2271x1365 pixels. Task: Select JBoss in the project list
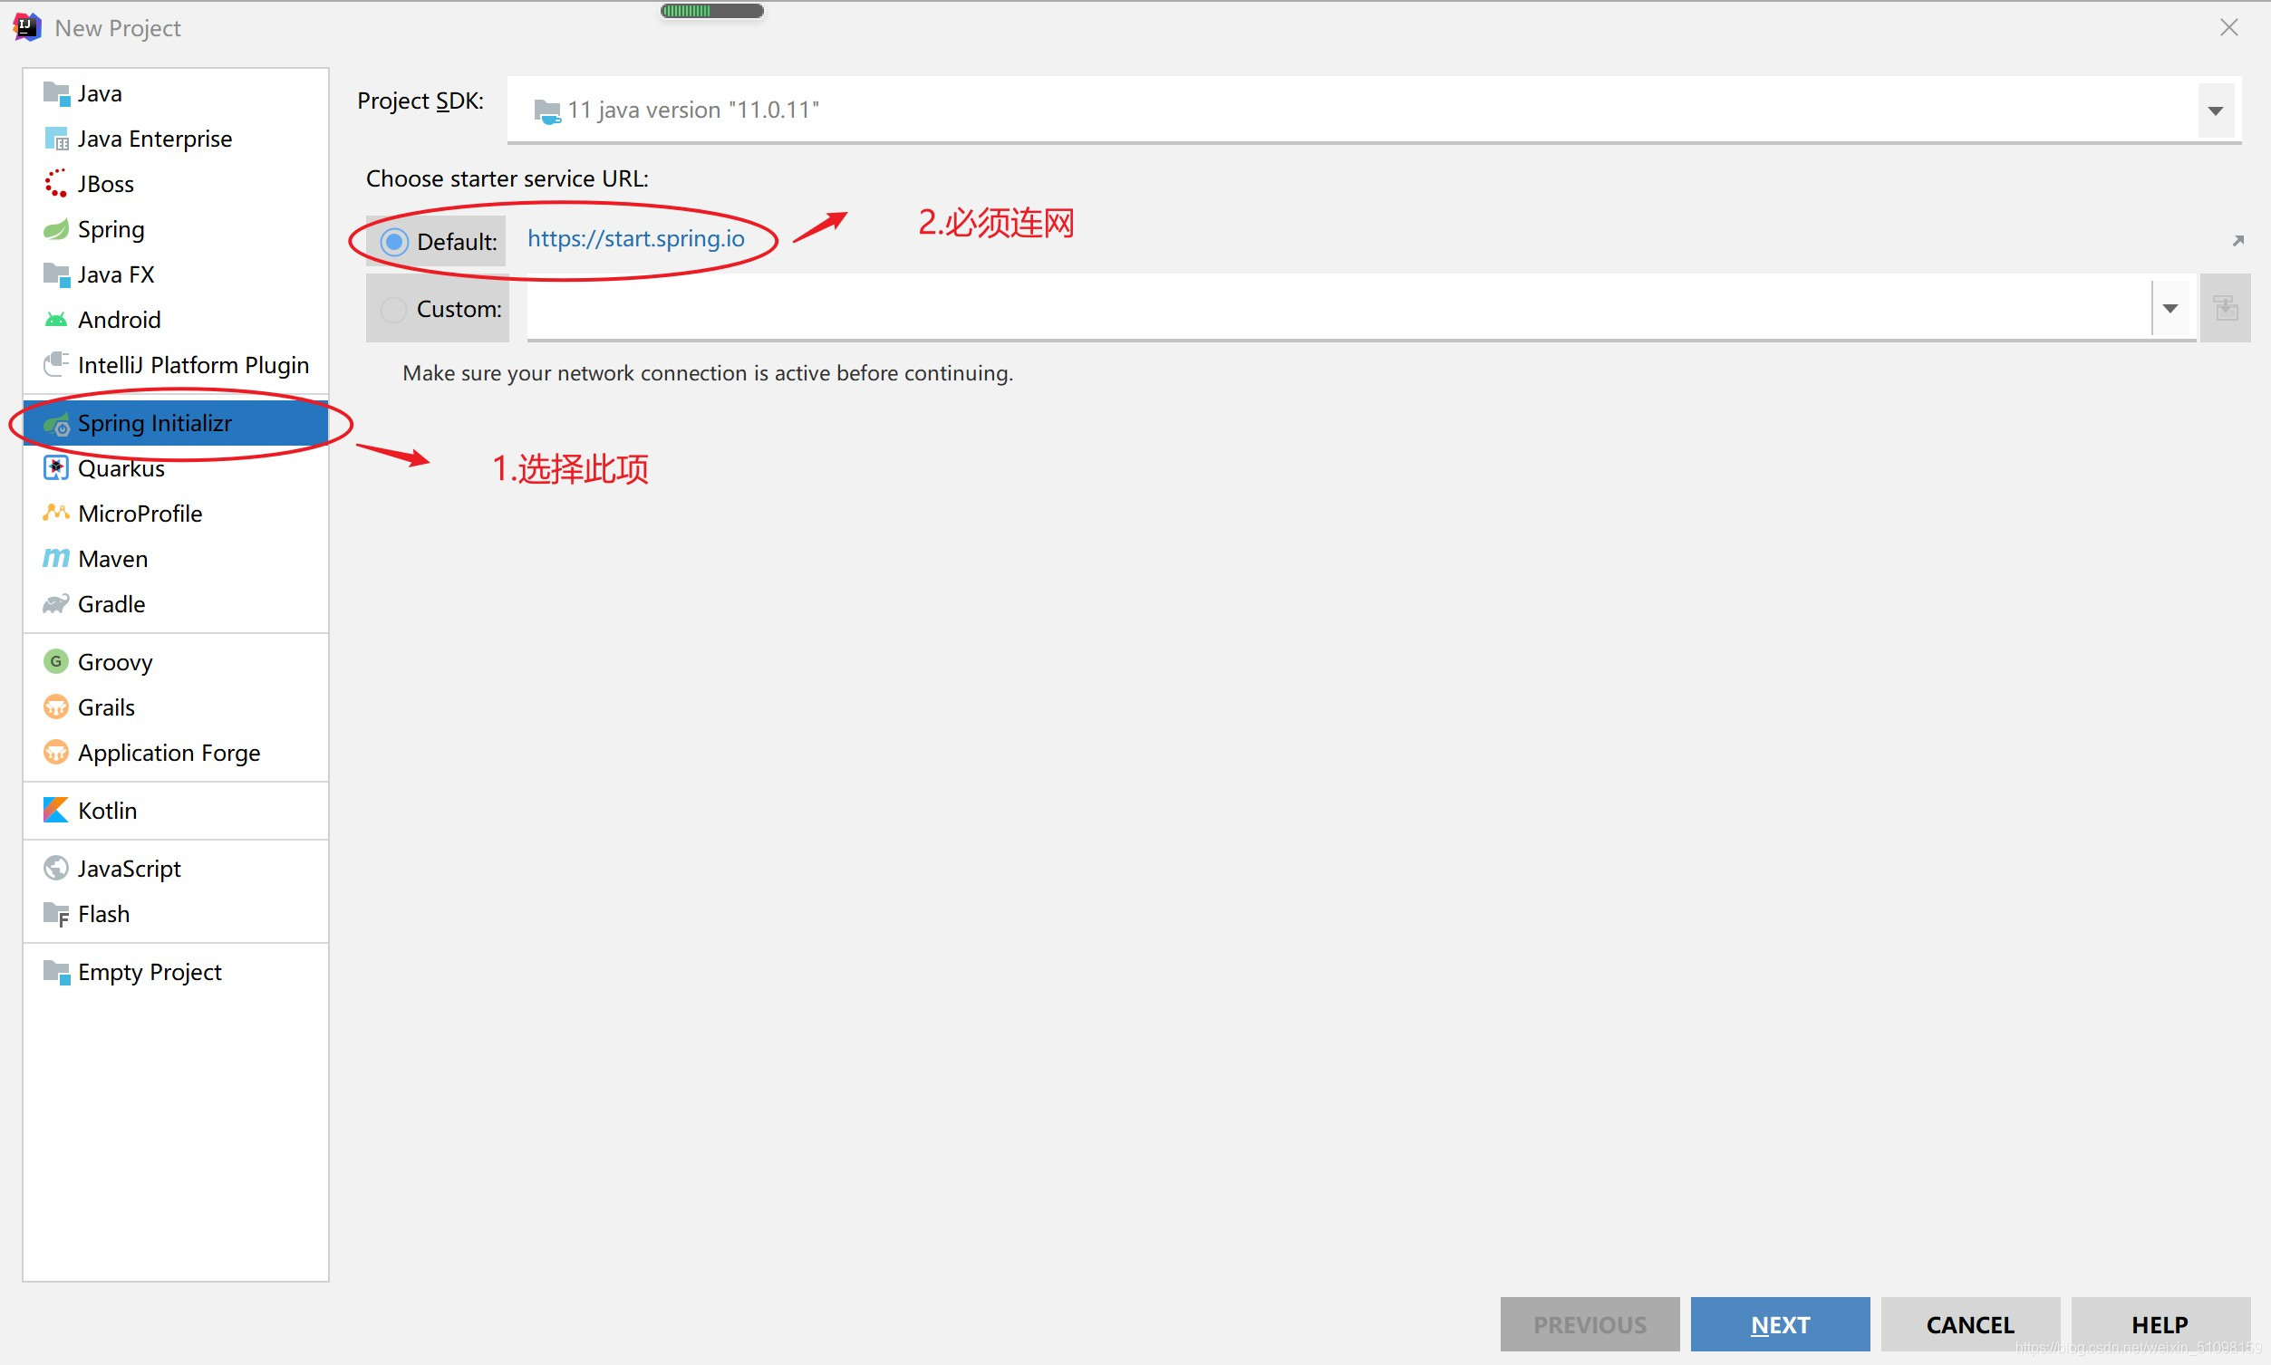coord(176,184)
